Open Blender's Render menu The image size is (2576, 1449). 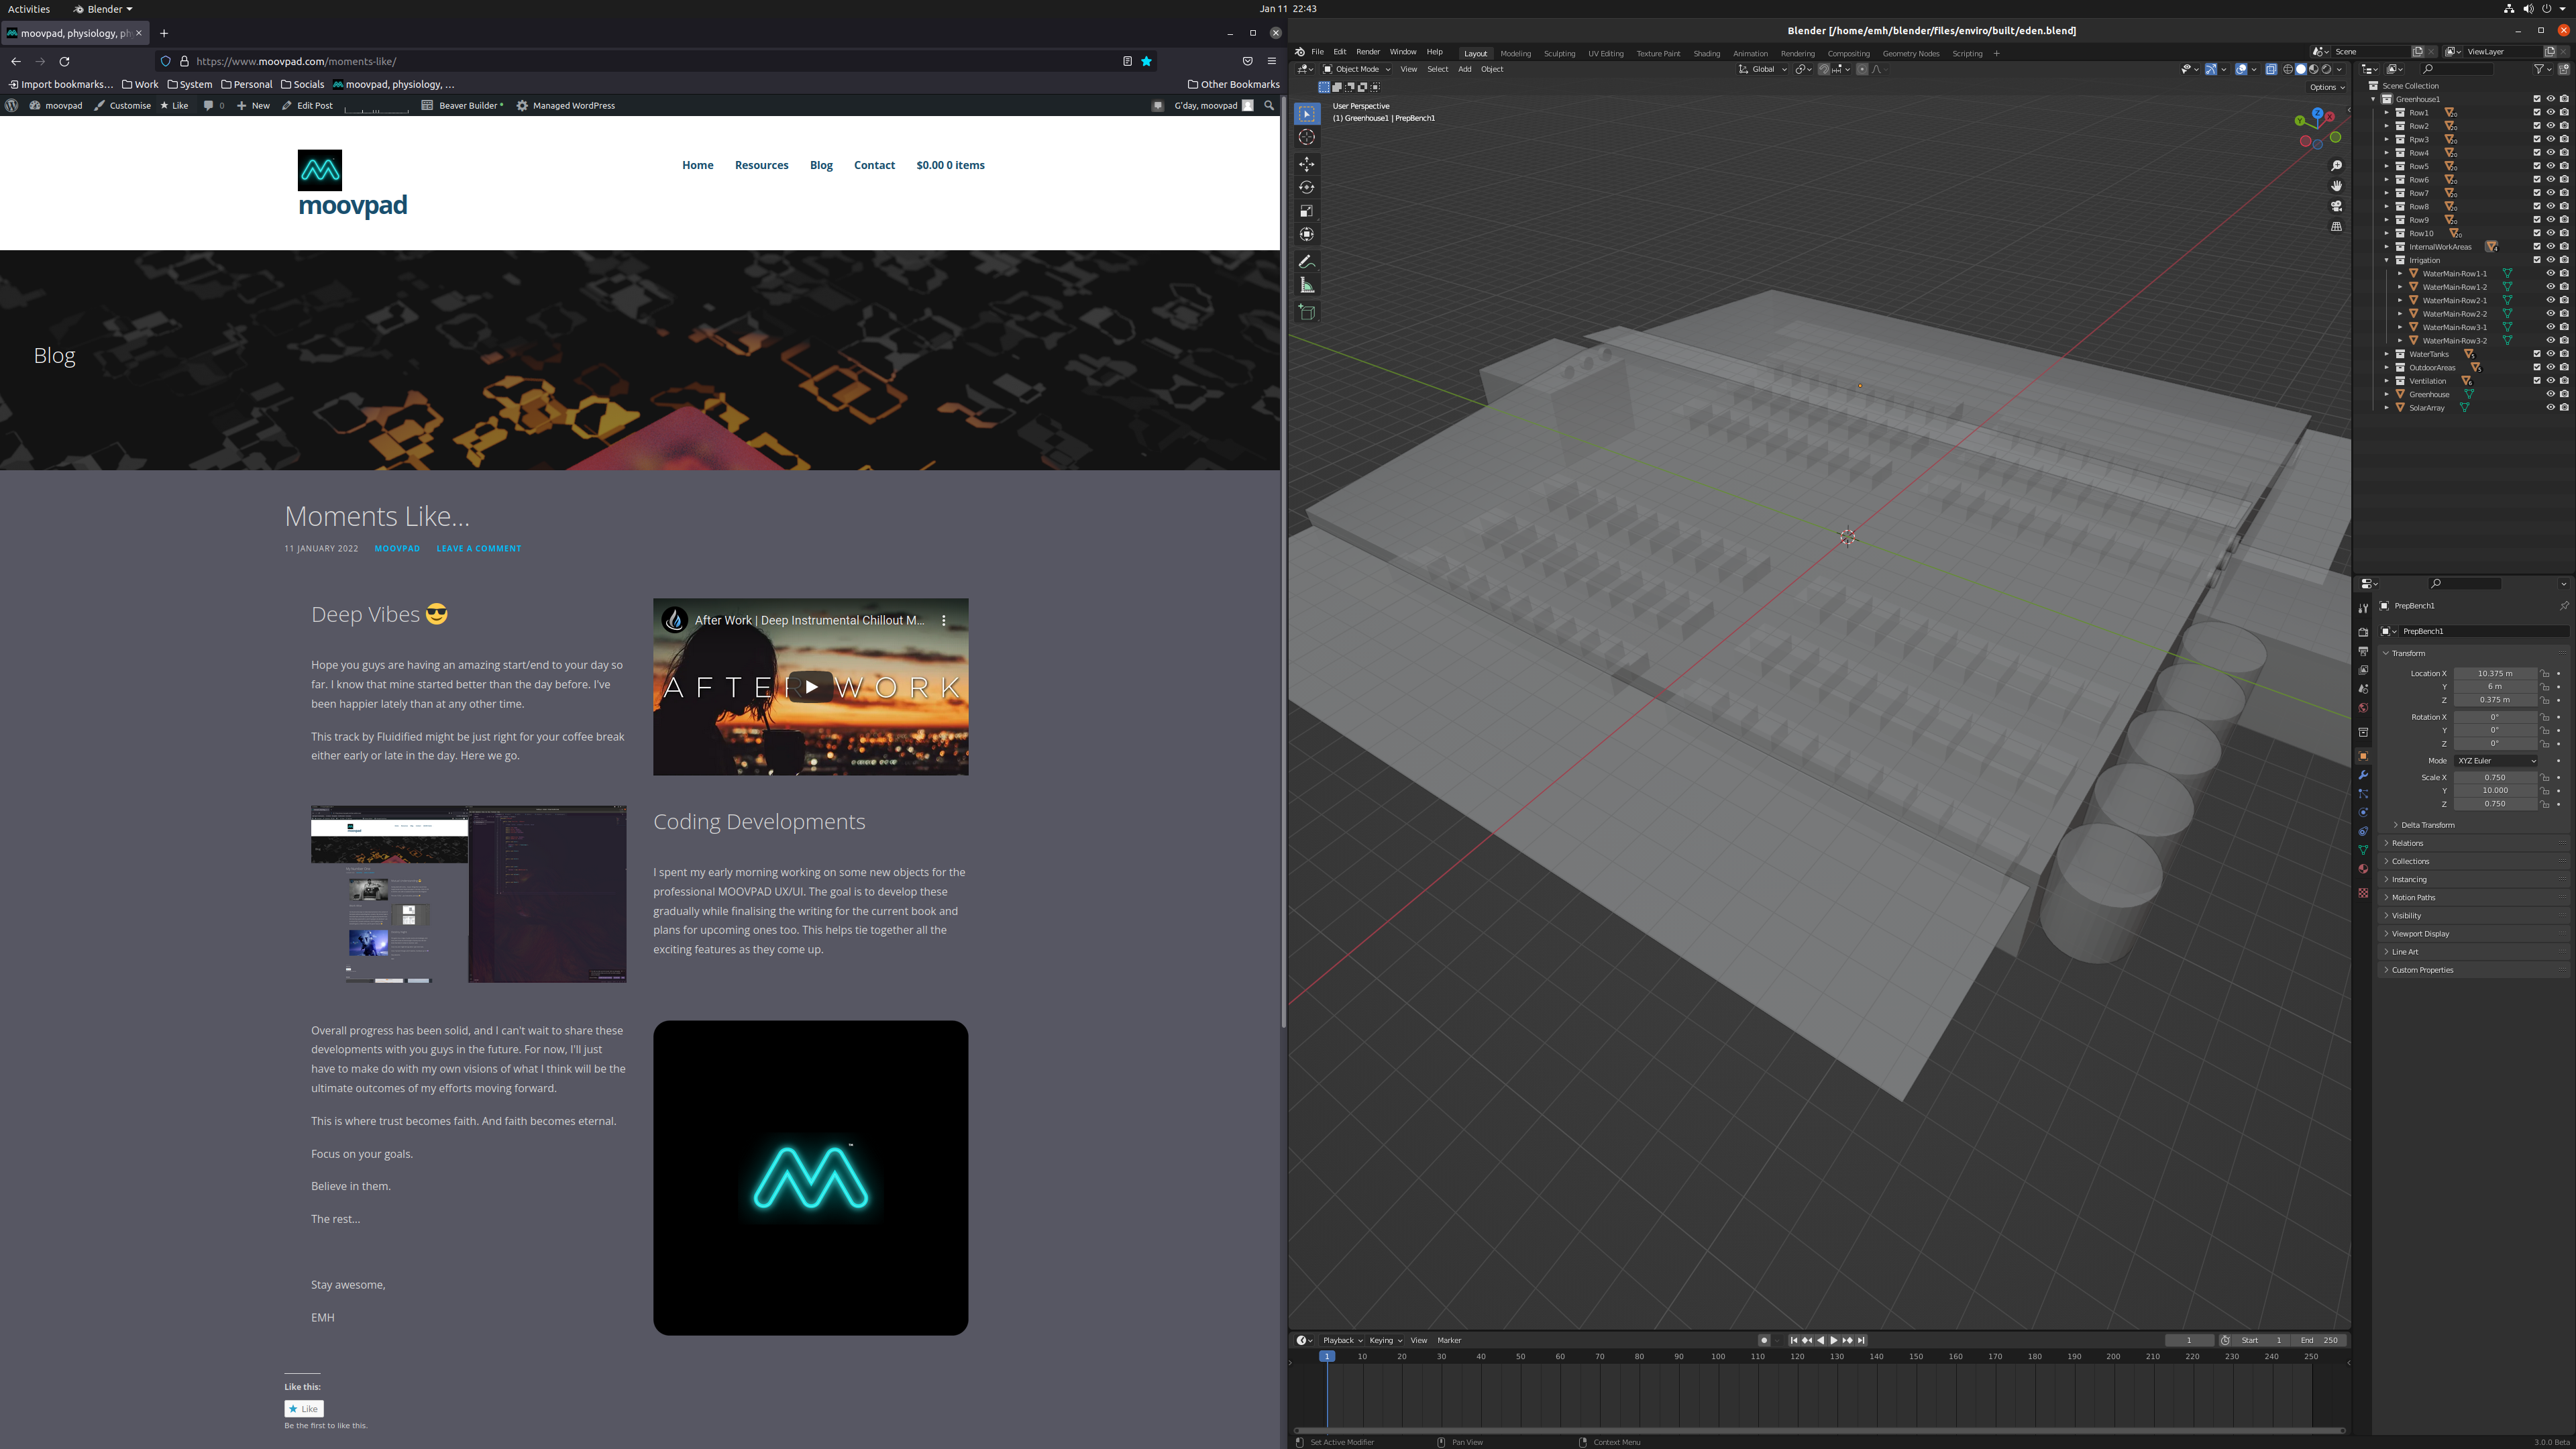pos(1367,52)
